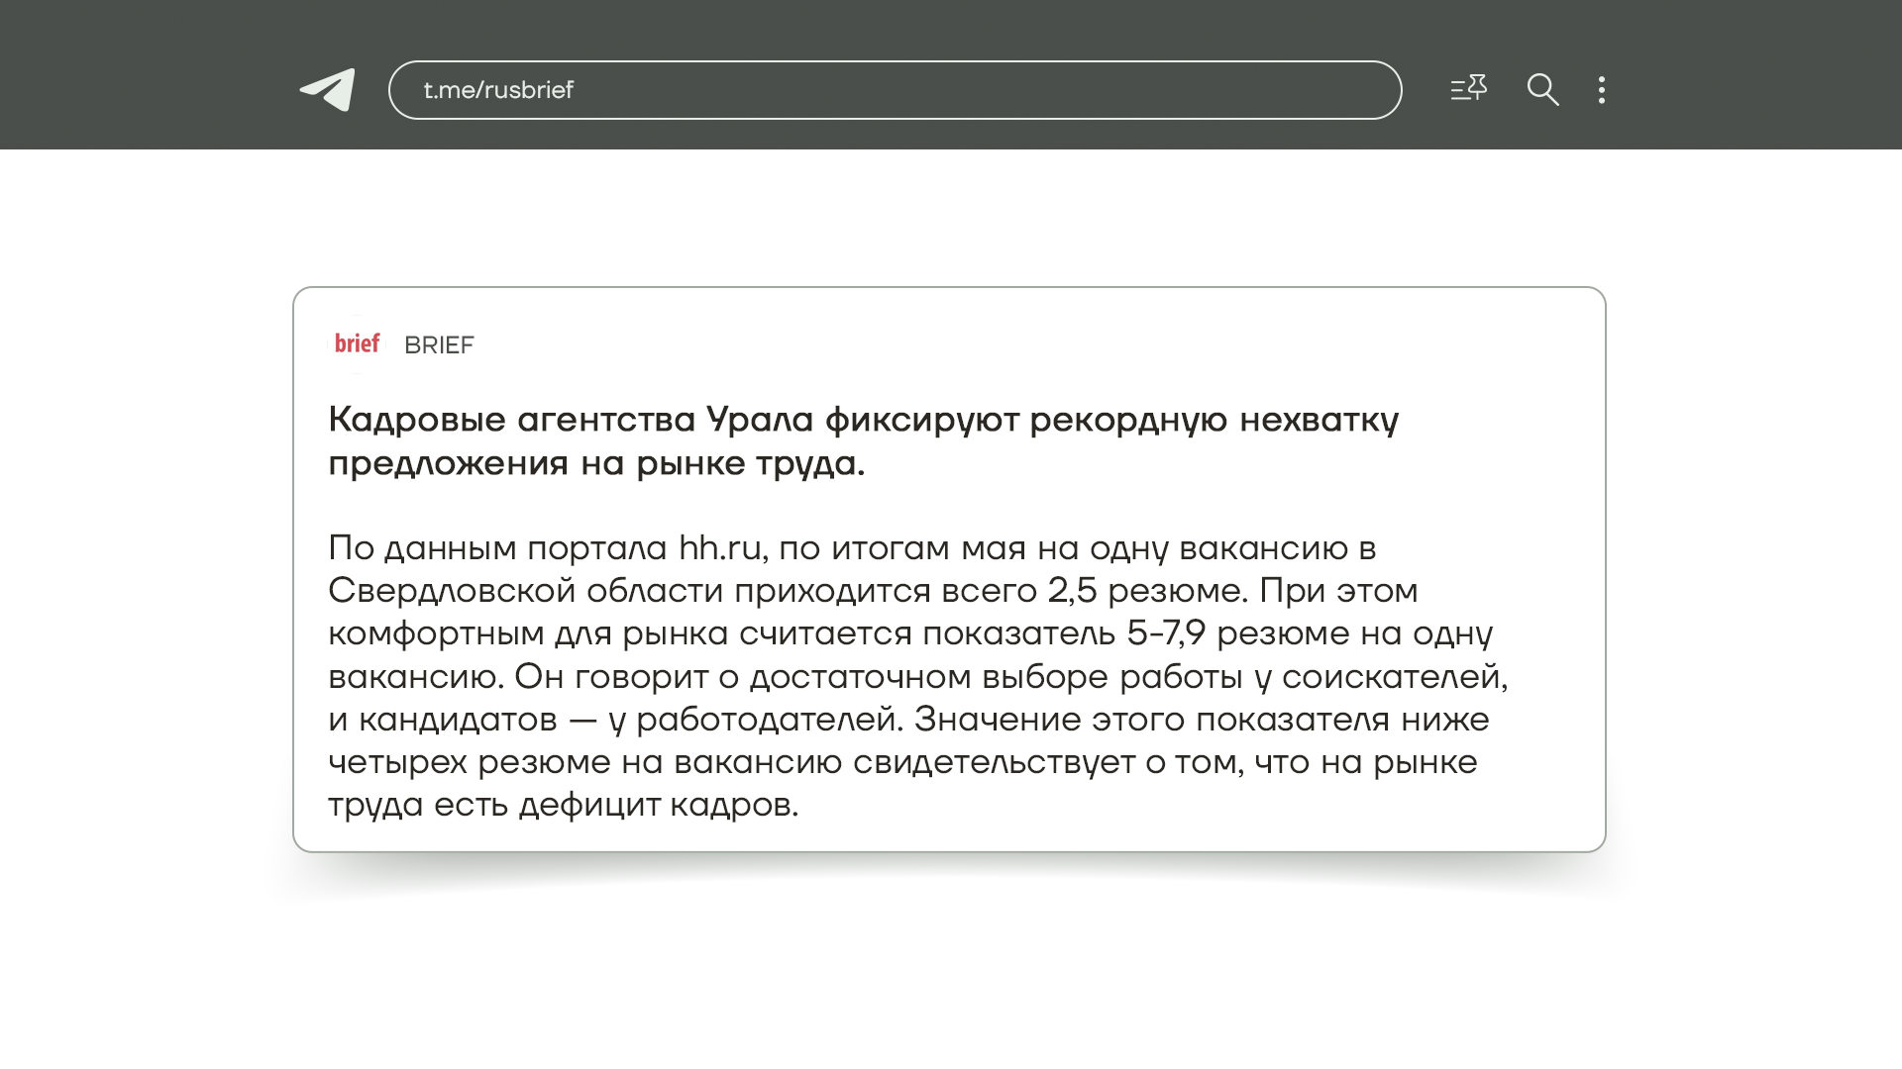
Task: Click the figure 5-7,9 резюме
Action: (1237, 633)
